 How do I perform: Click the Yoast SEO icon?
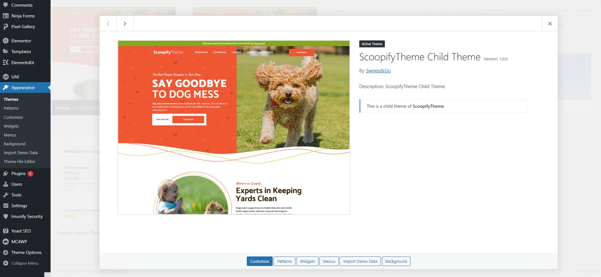pyautogui.click(x=6, y=231)
